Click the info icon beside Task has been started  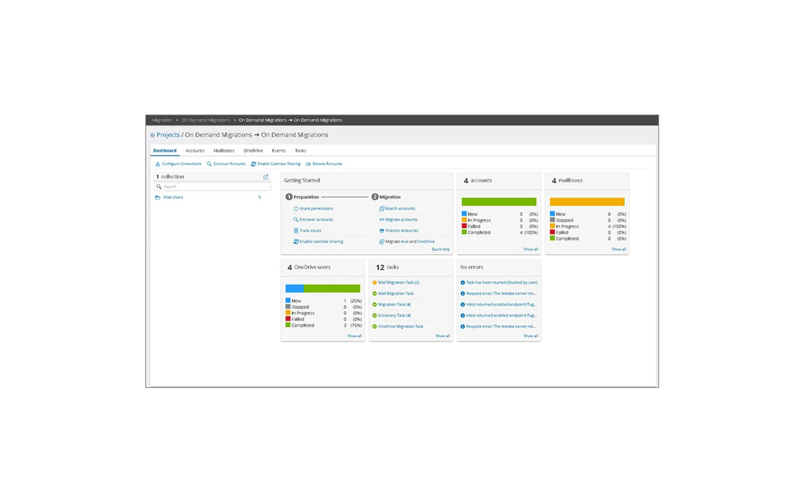coord(463,283)
